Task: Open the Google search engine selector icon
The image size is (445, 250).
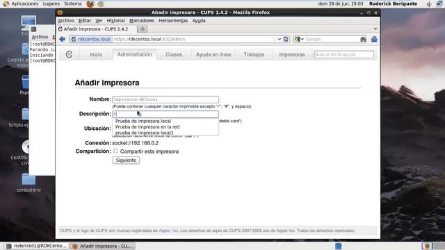Action: pos(299,39)
